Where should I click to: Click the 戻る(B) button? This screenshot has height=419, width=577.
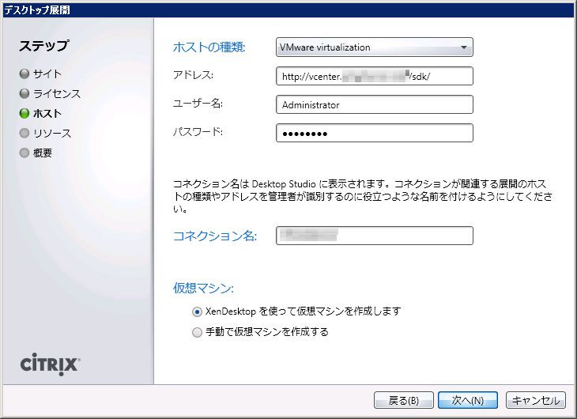[x=404, y=400]
